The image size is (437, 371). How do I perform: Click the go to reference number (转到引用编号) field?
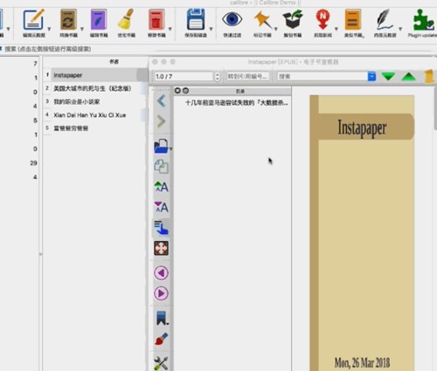tap(248, 76)
